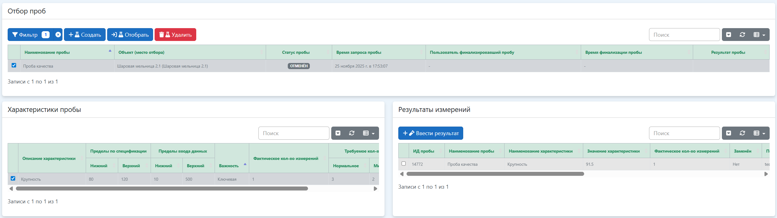Check the result row 14772 checkbox

[x=404, y=164]
